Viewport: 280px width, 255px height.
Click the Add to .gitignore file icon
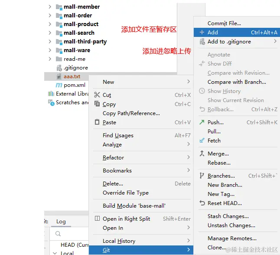202,42
